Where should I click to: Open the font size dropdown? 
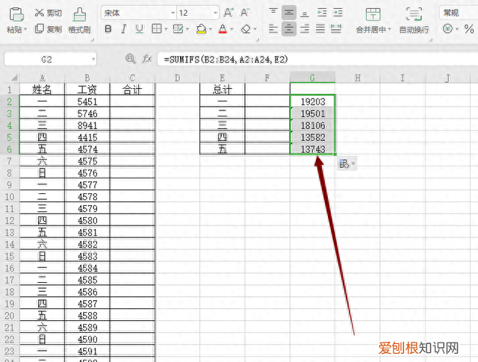tap(215, 13)
